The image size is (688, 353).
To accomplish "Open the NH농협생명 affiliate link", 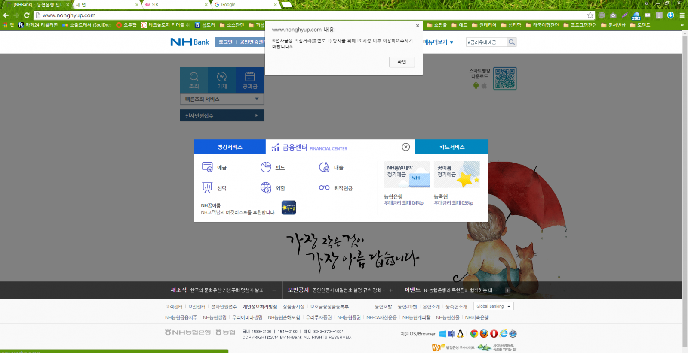I will coord(215,317).
